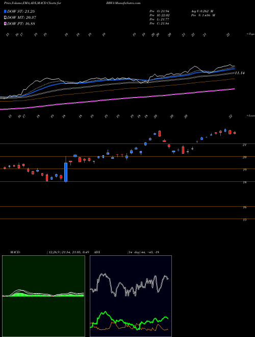Viewport: 255px width, 337px height.
Task: Click price axis label 16
Action: coord(244,207)
